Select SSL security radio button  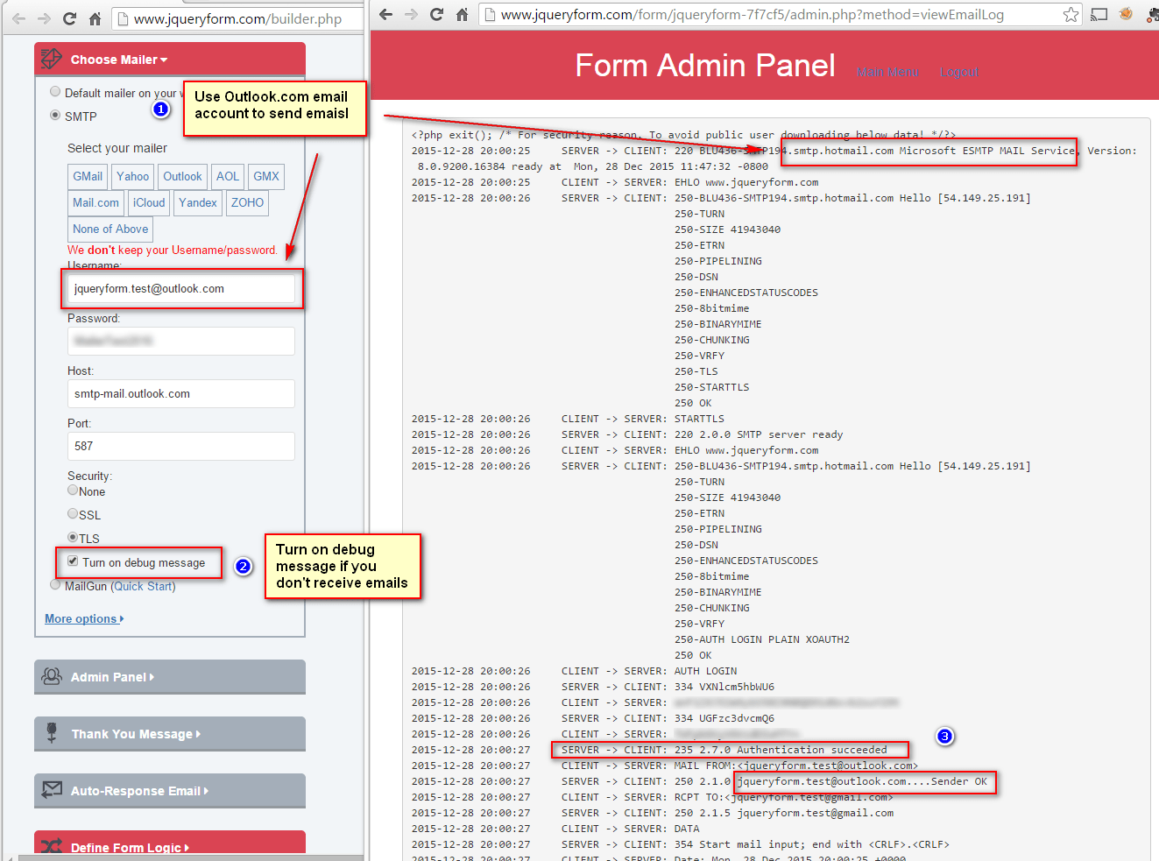[73, 514]
